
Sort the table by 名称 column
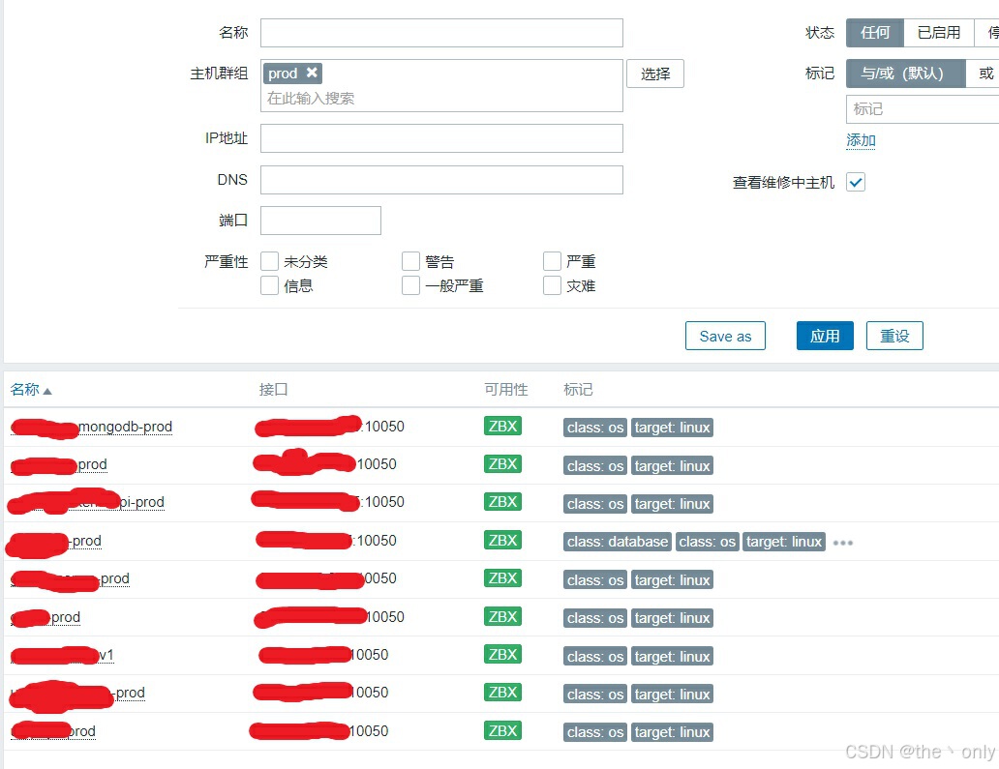tap(25, 390)
